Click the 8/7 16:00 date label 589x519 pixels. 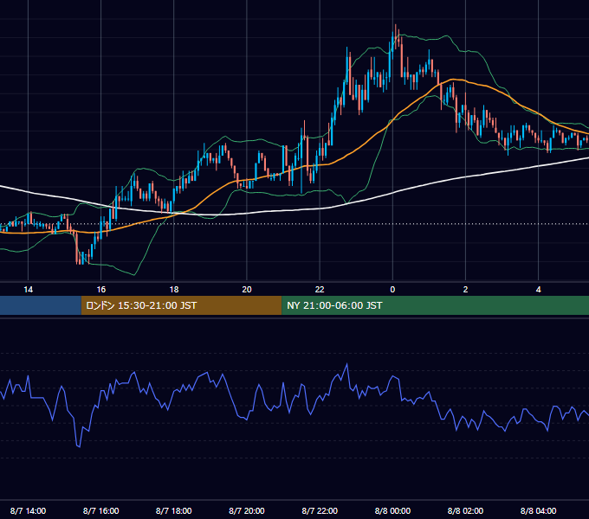(101, 510)
